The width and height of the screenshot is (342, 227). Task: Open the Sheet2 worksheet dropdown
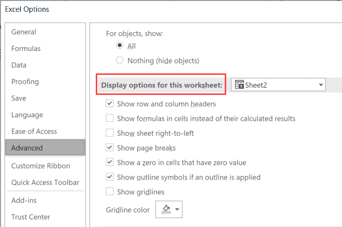321,85
